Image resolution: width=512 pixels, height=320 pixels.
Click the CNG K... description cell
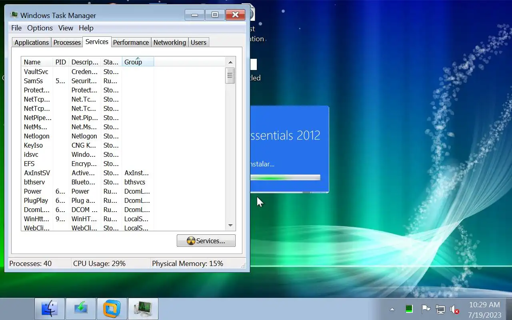[x=84, y=145]
